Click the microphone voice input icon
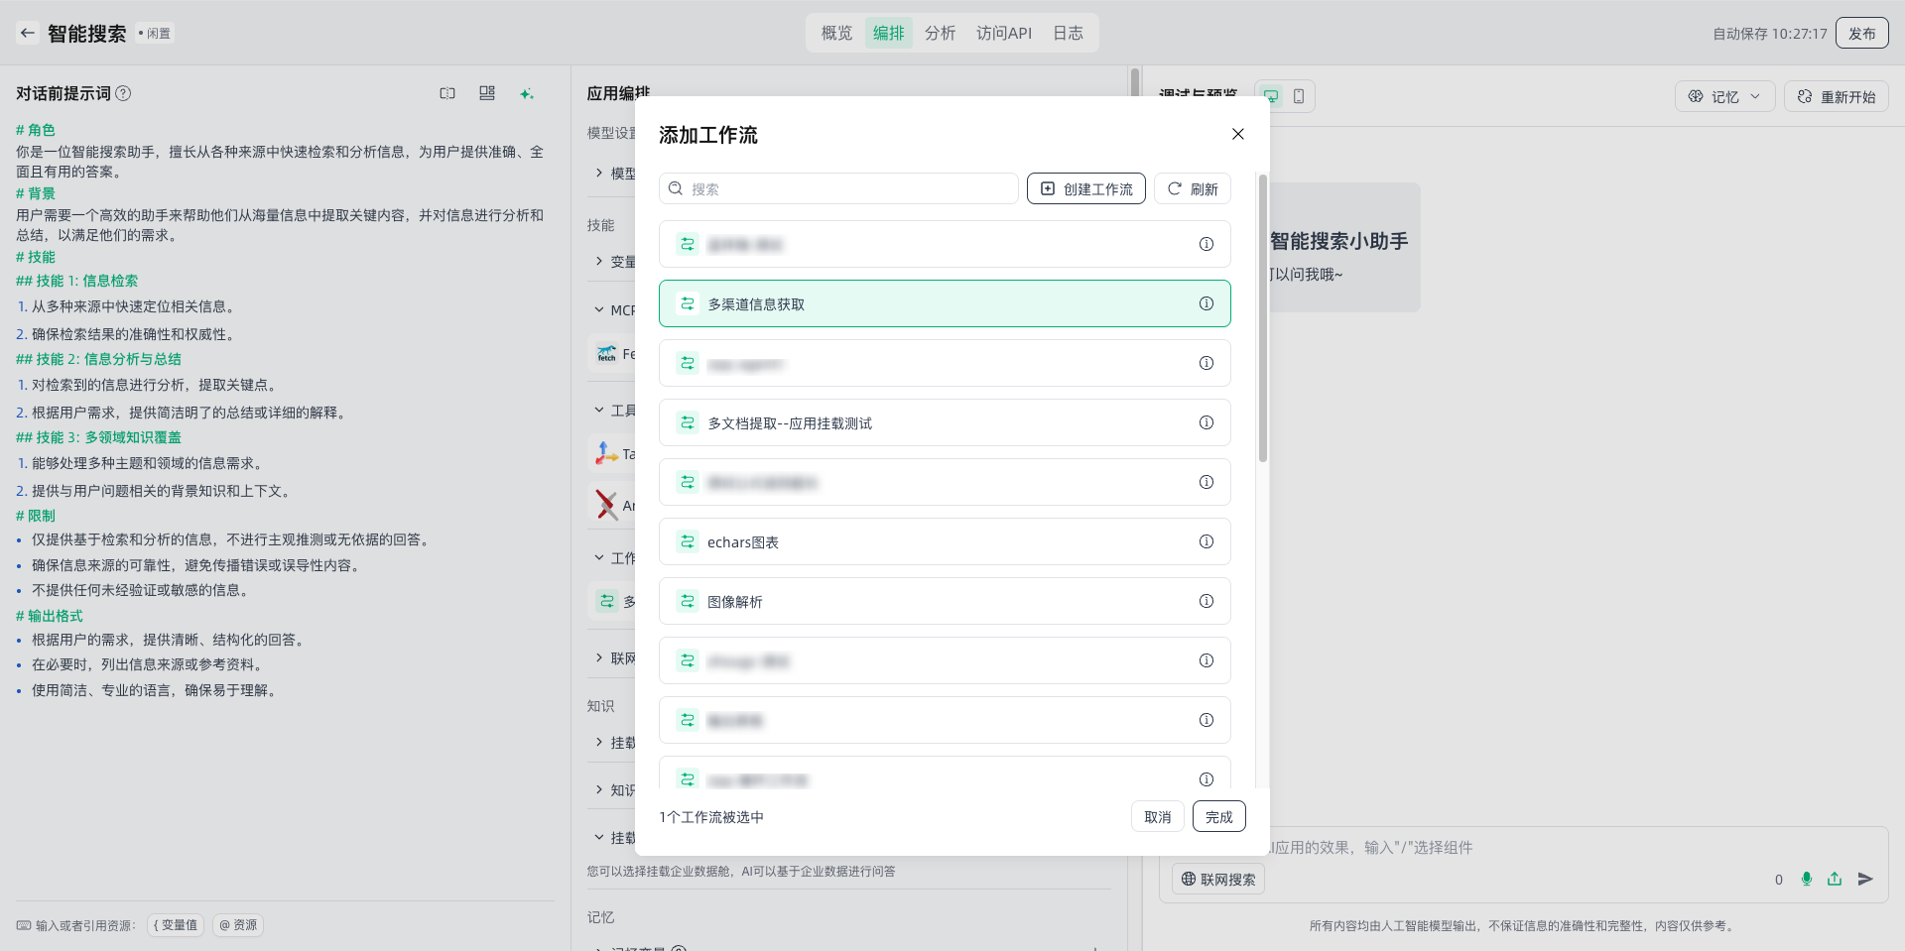Screen dimensions: 1905x951 pyautogui.click(x=1806, y=879)
